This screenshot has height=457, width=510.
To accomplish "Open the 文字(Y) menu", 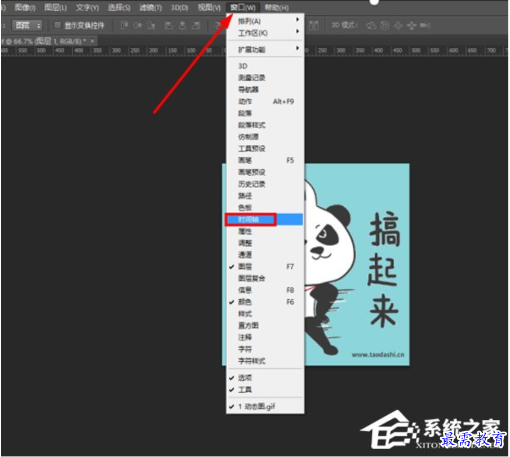I will pyautogui.click(x=87, y=7).
